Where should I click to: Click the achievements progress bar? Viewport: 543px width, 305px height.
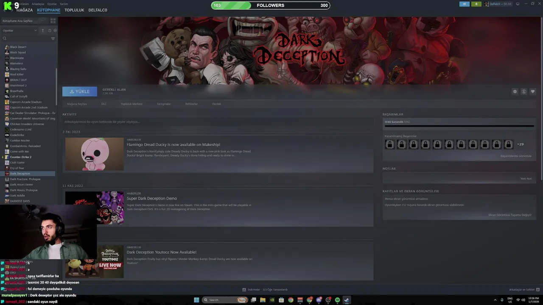[459, 126]
